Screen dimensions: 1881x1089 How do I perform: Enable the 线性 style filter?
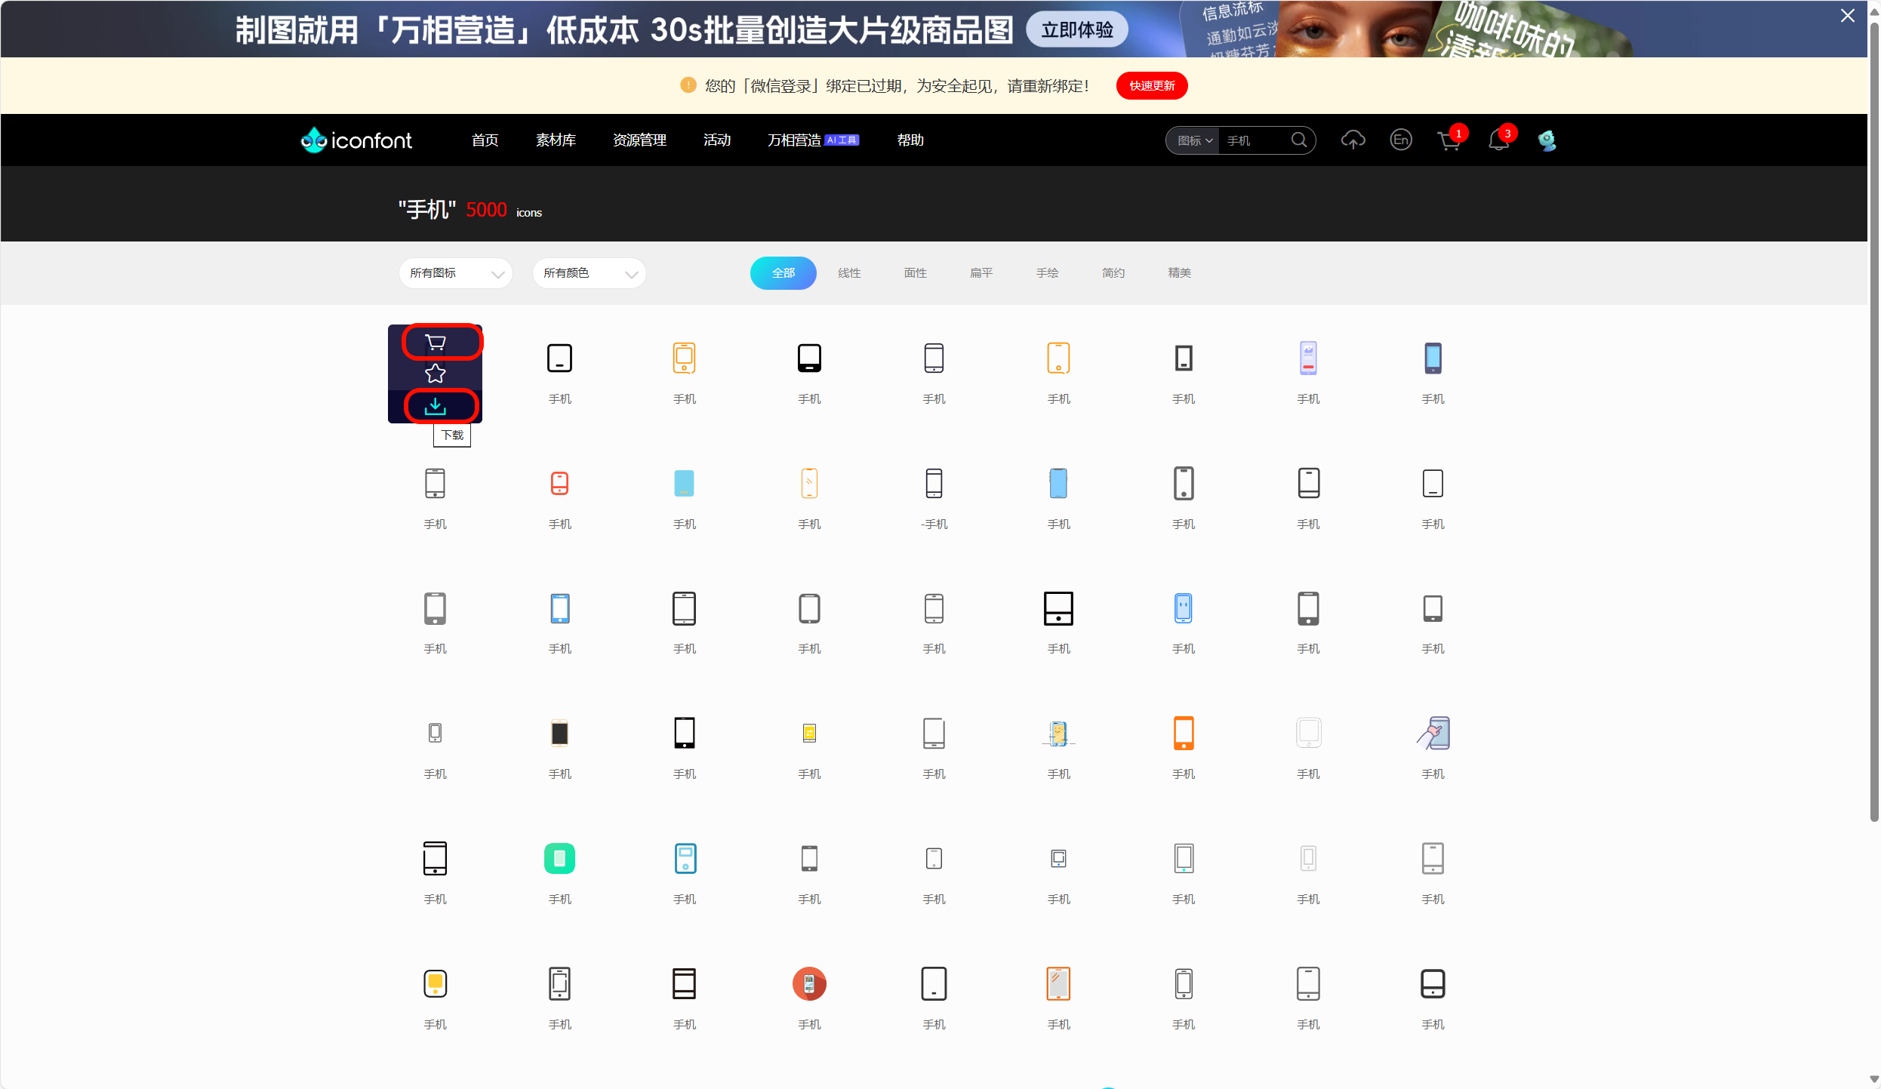[848, 272]
